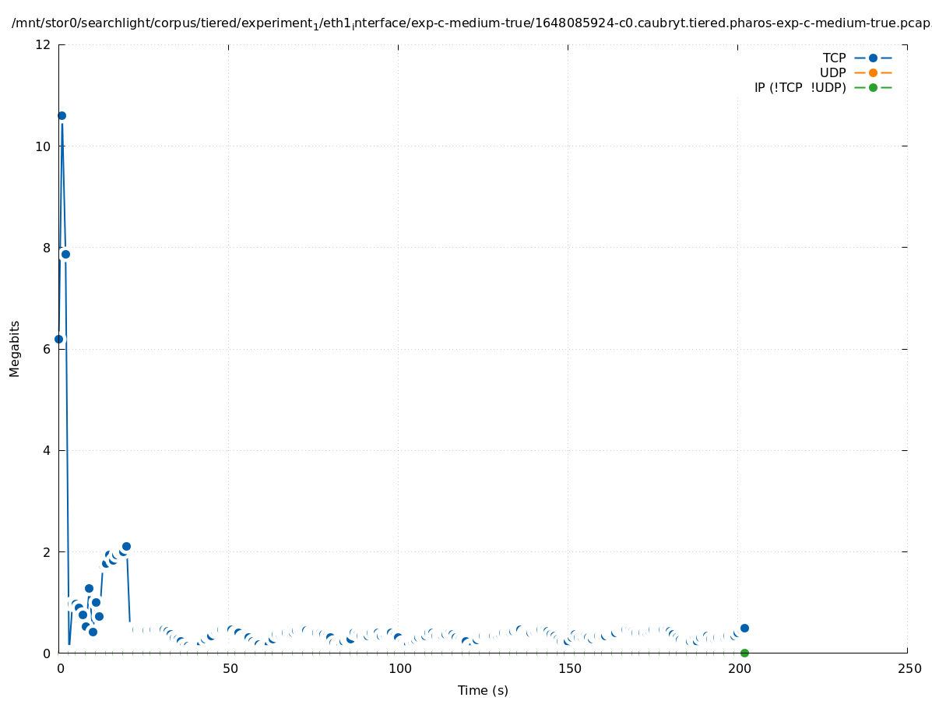Click the TCP data point near 7.9 Megabits
Image resolution: width=932 pixels, height=701 pixels.
(x=65, y=254)
